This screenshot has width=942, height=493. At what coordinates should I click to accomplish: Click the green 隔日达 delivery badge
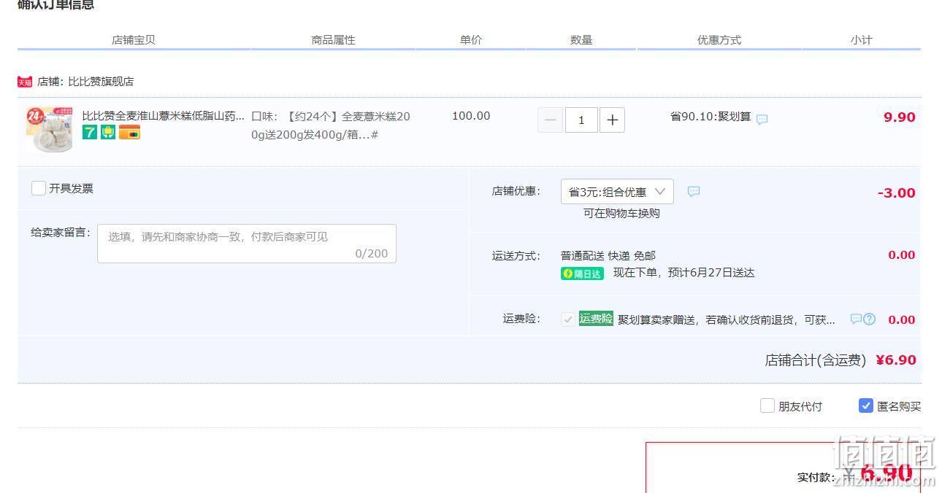coord(582,273)
